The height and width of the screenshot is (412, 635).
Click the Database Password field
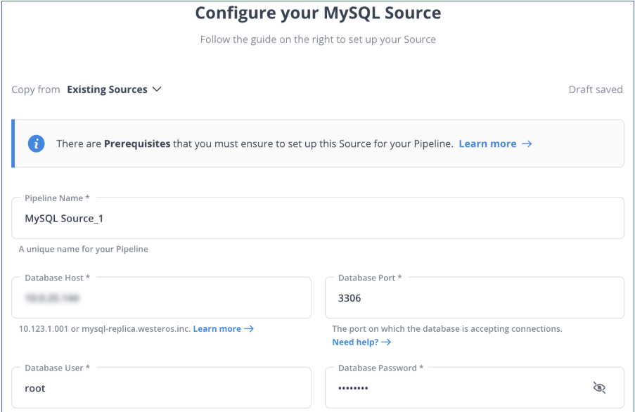tap(474, 387)
